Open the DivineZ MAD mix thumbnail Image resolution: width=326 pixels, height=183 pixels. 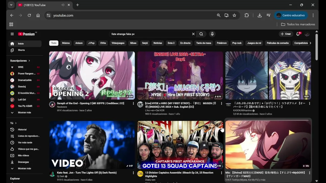point(268,145)
